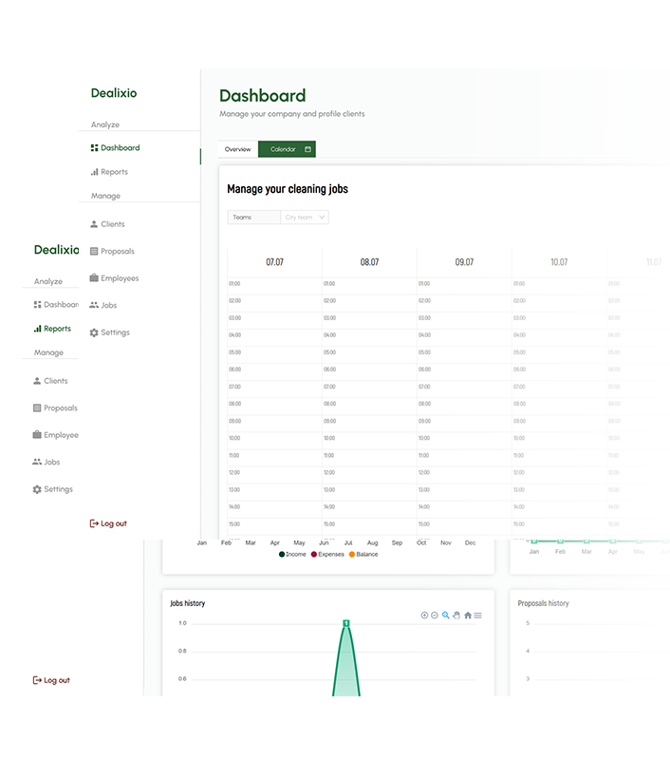This screenshot has height=760, width=670.
Task: Click the zoom out icon on Jobs history
Action: 435,616
